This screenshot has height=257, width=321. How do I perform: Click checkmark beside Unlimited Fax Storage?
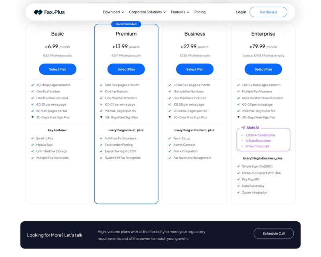[x=33, y=151]
